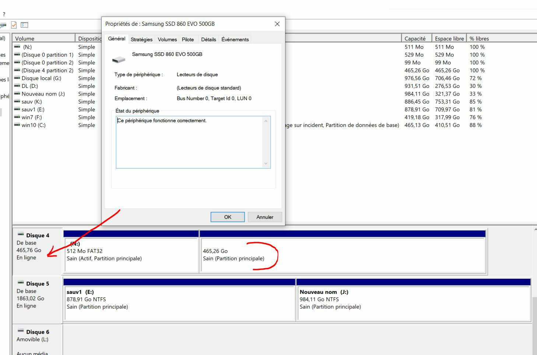Sort by the Volume column header
Screen dimensions: 537x355
point(44,38)
